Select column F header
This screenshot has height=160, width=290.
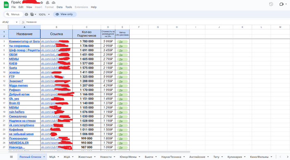click(x=139, y=27)
